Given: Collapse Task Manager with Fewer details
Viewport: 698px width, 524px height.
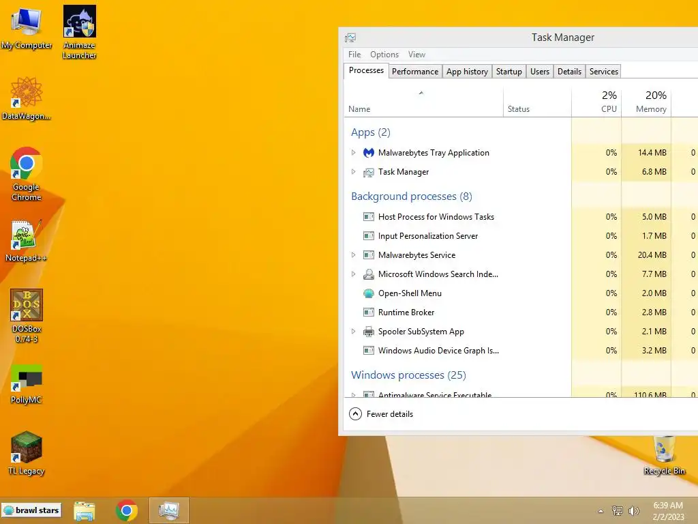Looking at the screenshot, I should (381, 414).
